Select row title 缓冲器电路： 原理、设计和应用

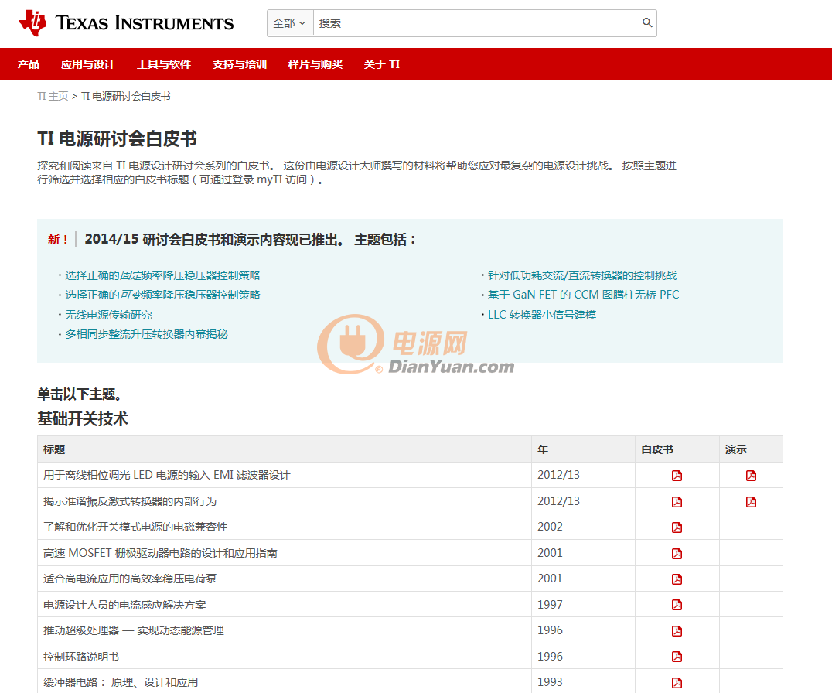[x=121, y=682]
